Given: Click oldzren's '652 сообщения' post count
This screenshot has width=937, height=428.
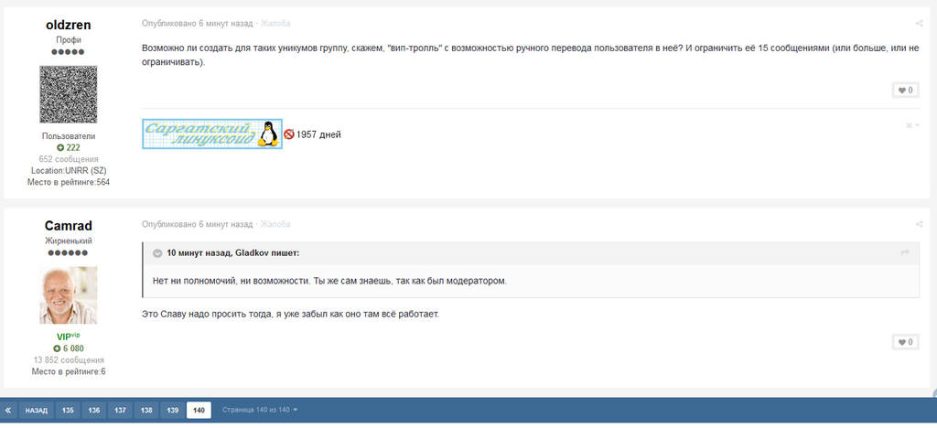Looking at the screenshot, I should [x=68, y=159].
